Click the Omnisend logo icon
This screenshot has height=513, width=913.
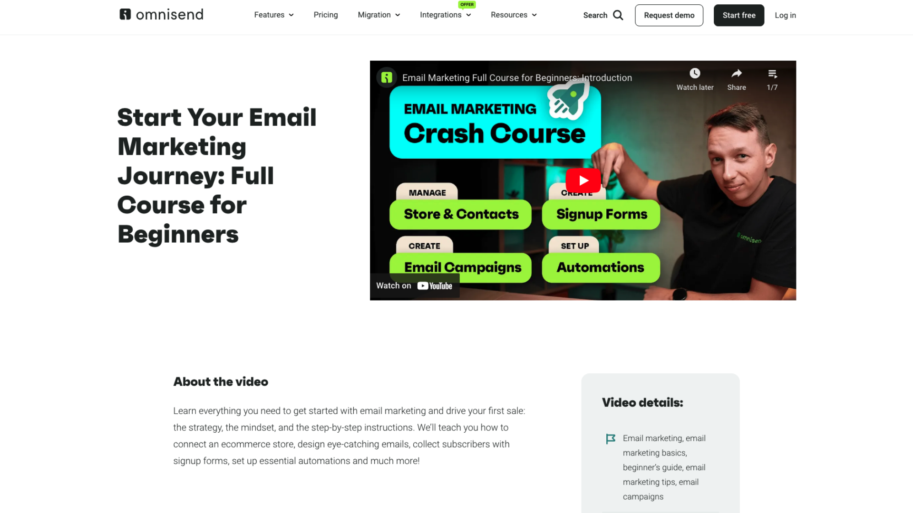(x=125, y=14)
